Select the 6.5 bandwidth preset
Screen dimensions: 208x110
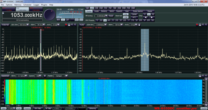125,20
